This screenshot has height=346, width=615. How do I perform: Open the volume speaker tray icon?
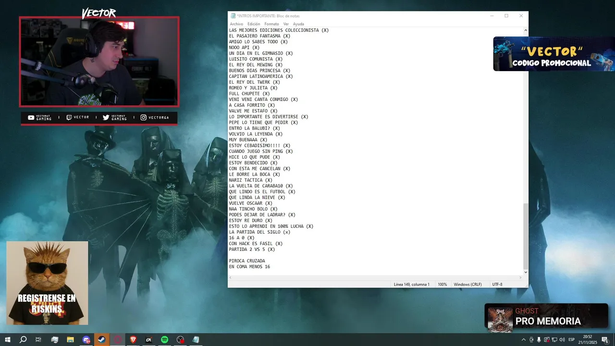(562, 340)
